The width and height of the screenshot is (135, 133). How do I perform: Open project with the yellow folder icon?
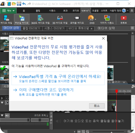(x=14, y=4)
